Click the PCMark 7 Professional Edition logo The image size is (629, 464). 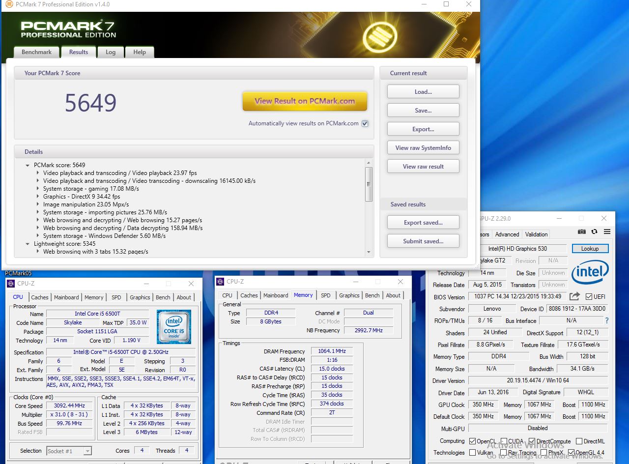click(68, 29)
